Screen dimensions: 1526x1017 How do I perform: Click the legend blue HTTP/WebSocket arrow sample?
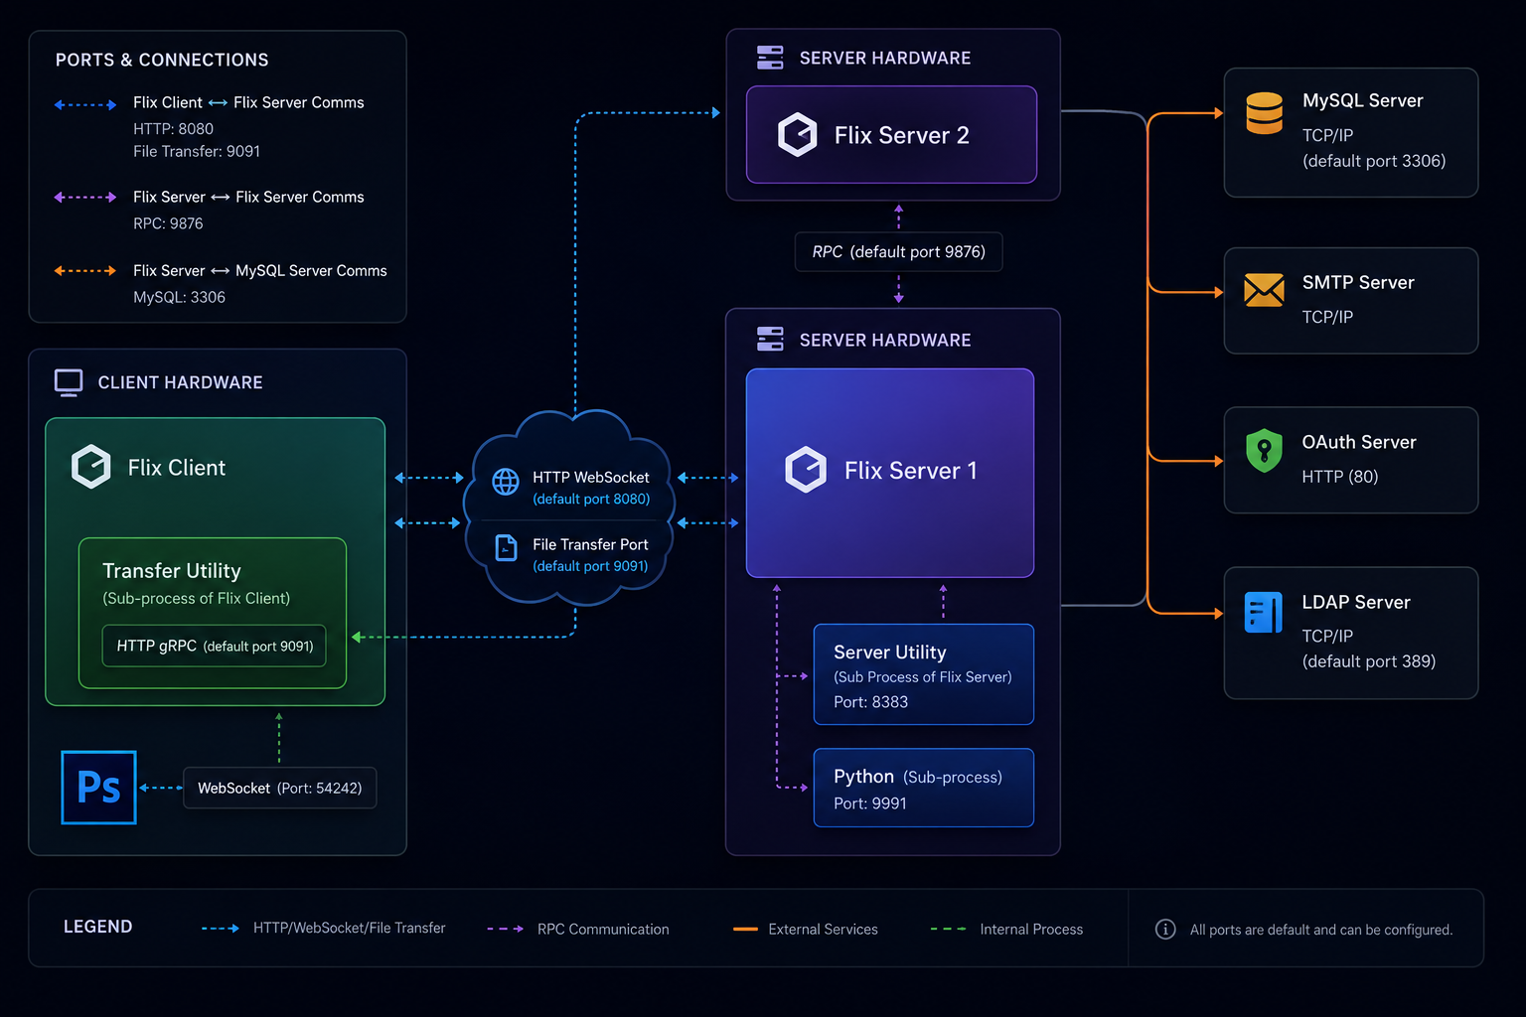220,929
